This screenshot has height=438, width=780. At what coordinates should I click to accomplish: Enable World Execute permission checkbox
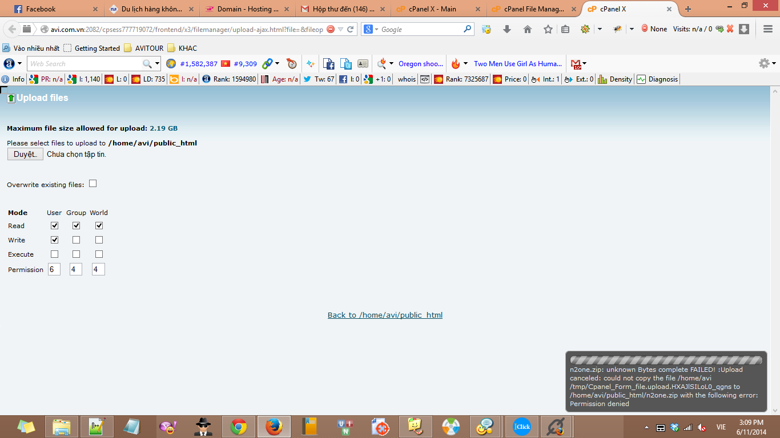(99, 254)
